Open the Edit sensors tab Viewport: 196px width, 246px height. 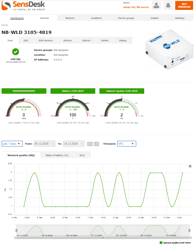coord(46,41)
